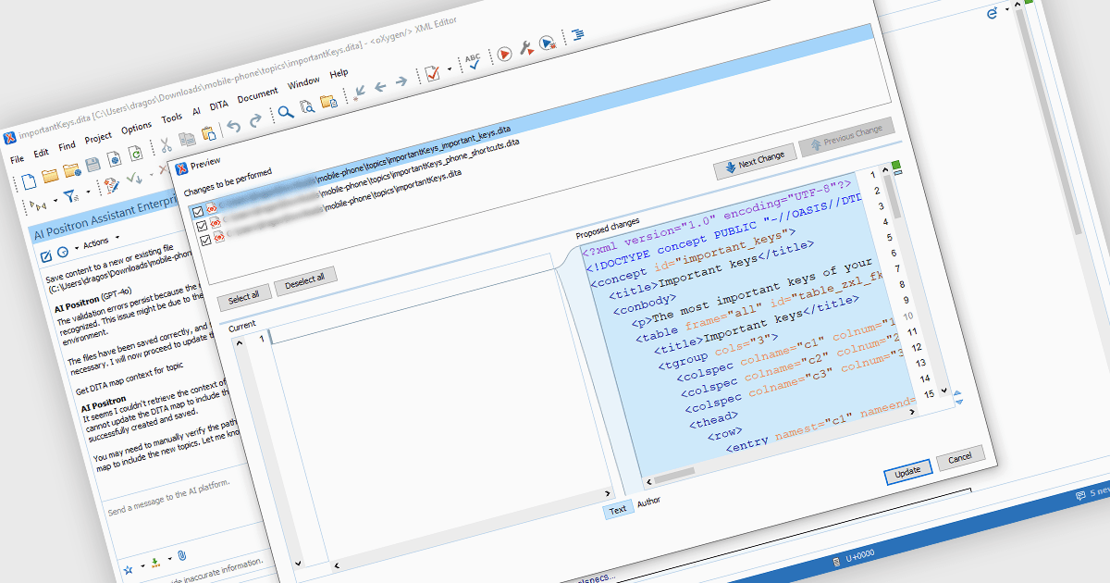Click the Back navigation arrow
The height and width of the screenshot is (583, 1110).
[x=380, y=87]
